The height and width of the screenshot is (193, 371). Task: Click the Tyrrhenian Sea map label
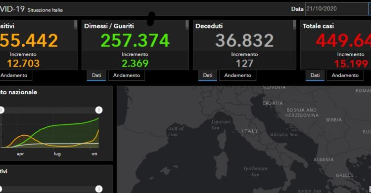tap(255, 171)
